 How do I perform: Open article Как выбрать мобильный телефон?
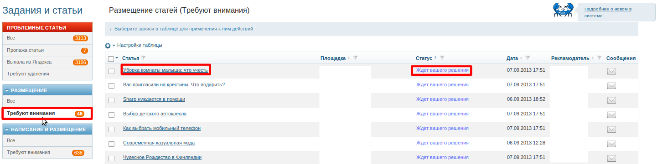(162, 129)
